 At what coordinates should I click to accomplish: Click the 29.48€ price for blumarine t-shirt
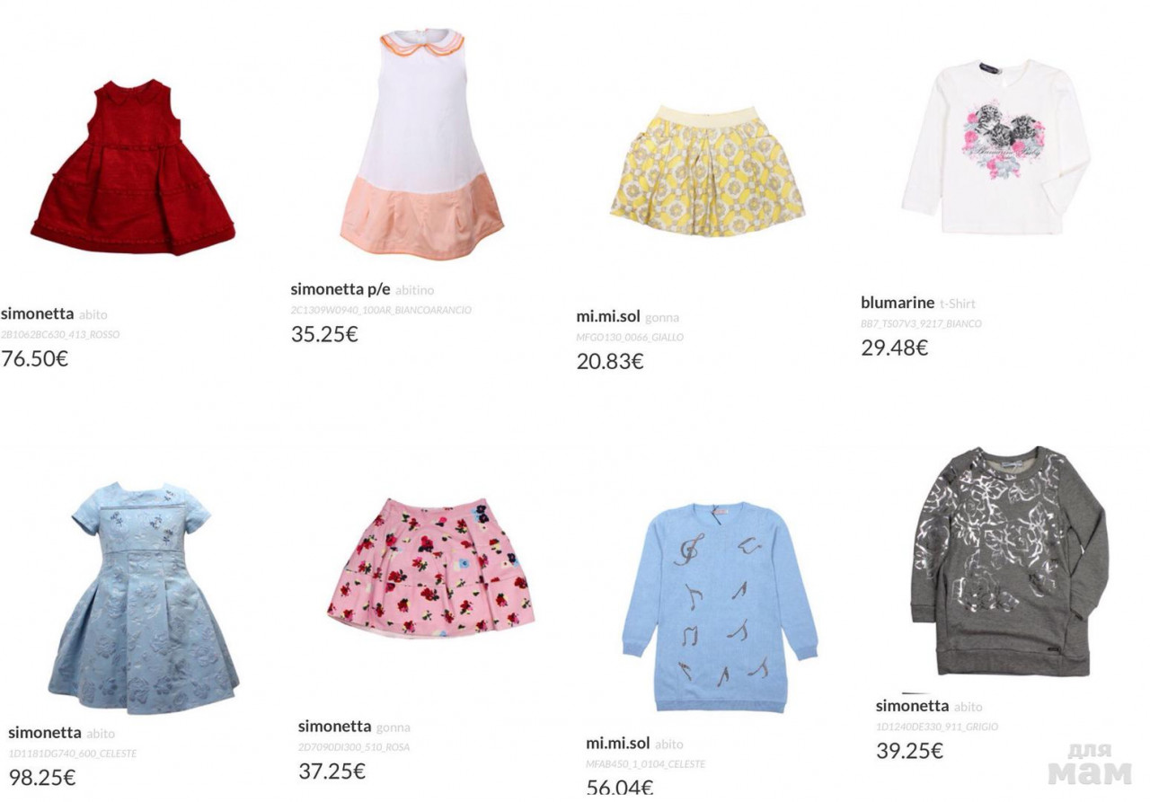pos(895,348)
